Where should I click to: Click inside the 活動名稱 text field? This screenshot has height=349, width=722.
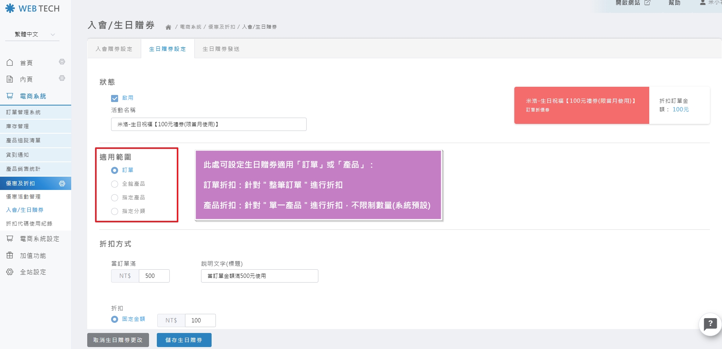tap(208, 124)
